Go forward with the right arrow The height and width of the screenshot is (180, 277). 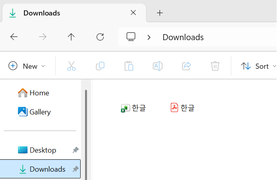(43, 37)
